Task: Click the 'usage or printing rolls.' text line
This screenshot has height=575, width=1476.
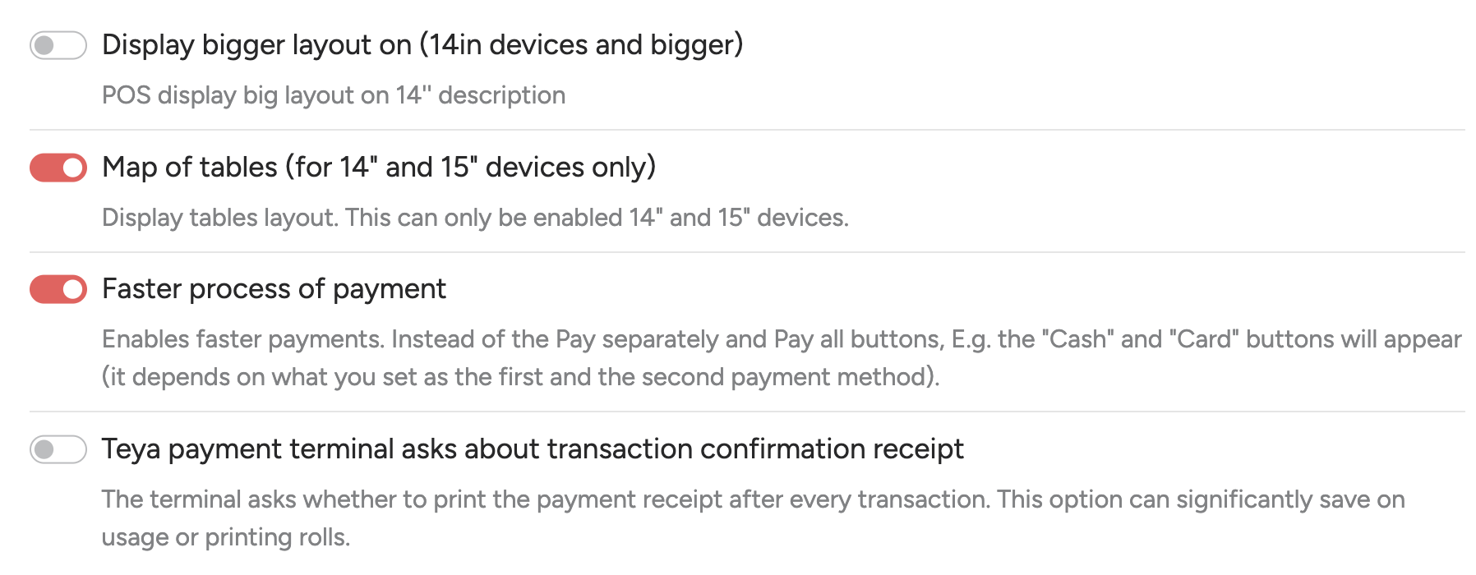Action: [x=226, y=537]
